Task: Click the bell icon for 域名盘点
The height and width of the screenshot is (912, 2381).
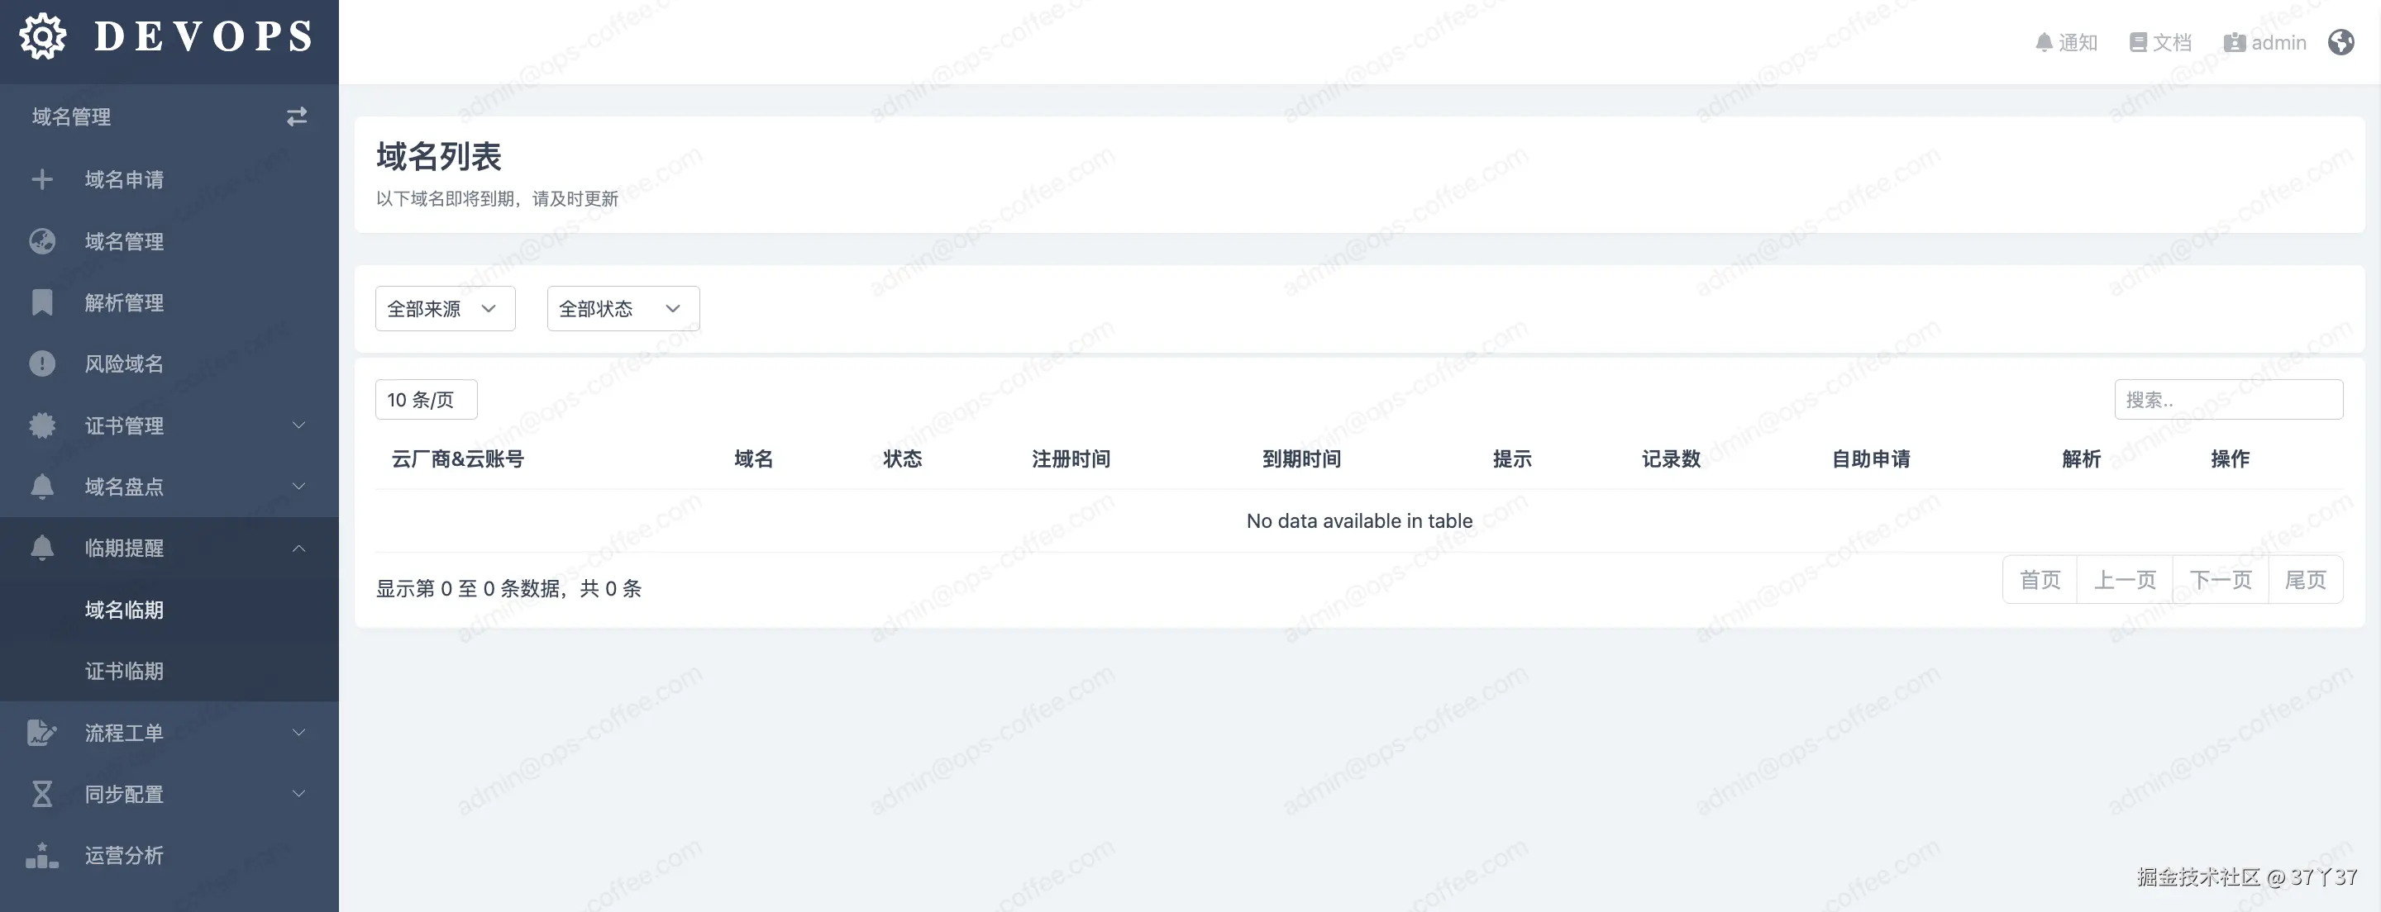Action: click(41, 486)
